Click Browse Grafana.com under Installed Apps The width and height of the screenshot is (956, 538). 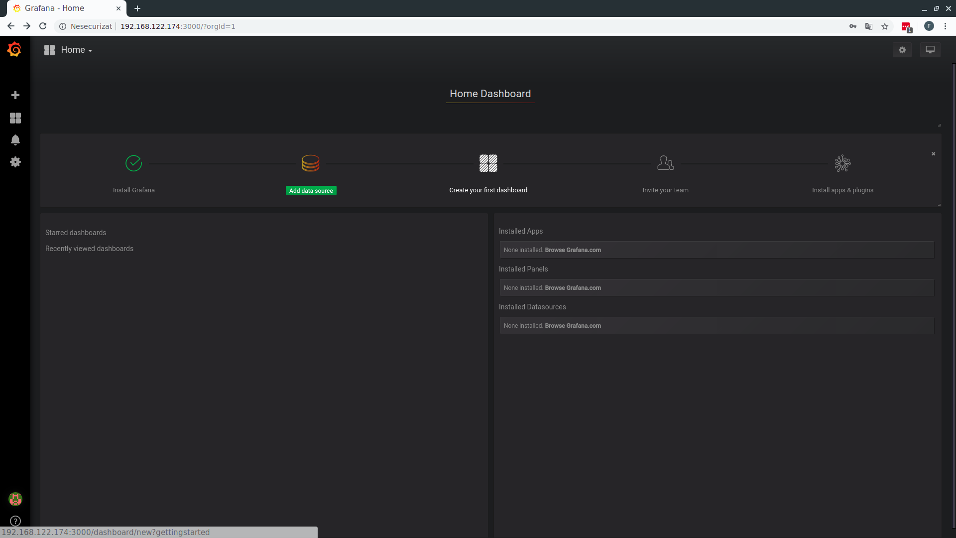[573, 250]
